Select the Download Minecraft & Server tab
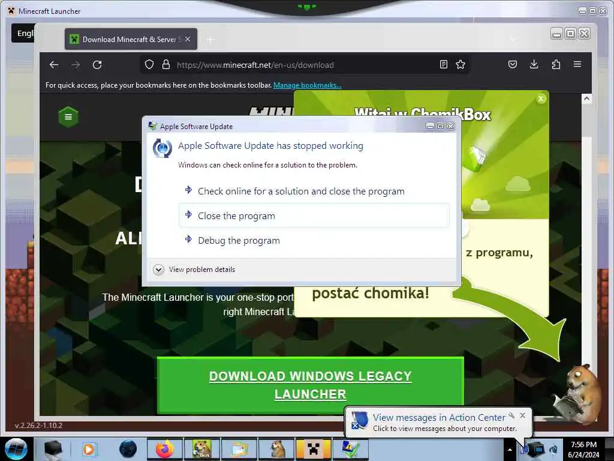The width and height of the screenshot is (614, 461). click(x=131, y=39)
